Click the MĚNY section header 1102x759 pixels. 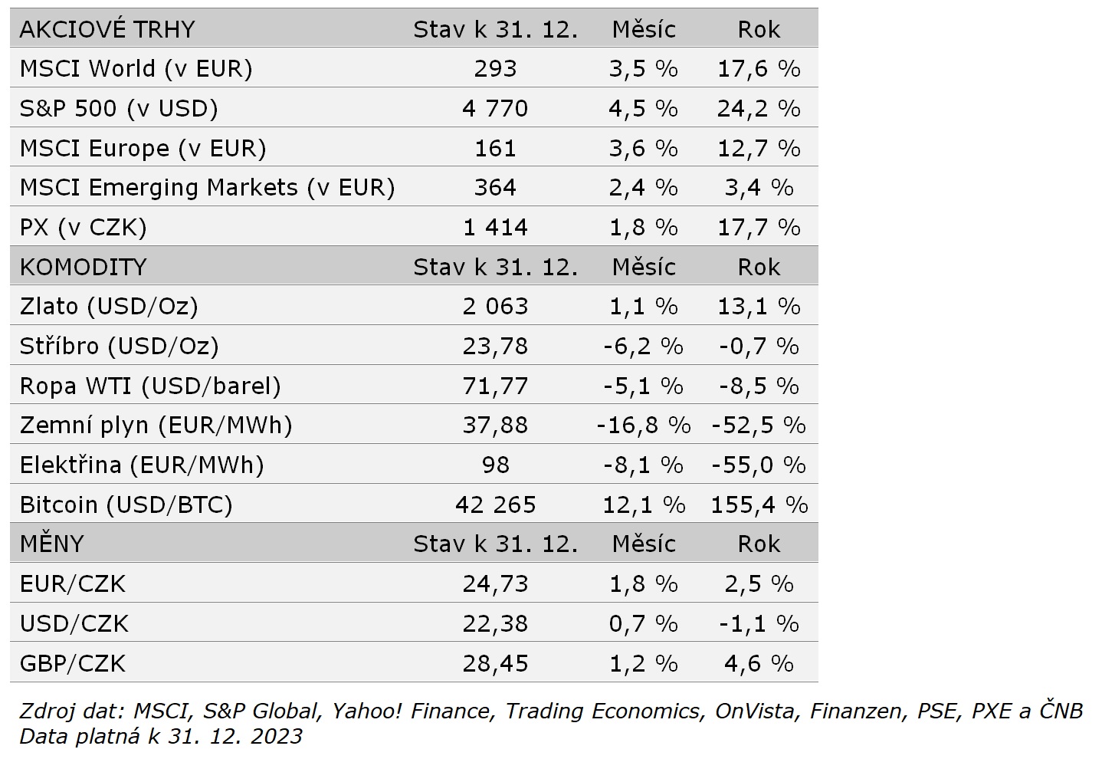(51, 544)
